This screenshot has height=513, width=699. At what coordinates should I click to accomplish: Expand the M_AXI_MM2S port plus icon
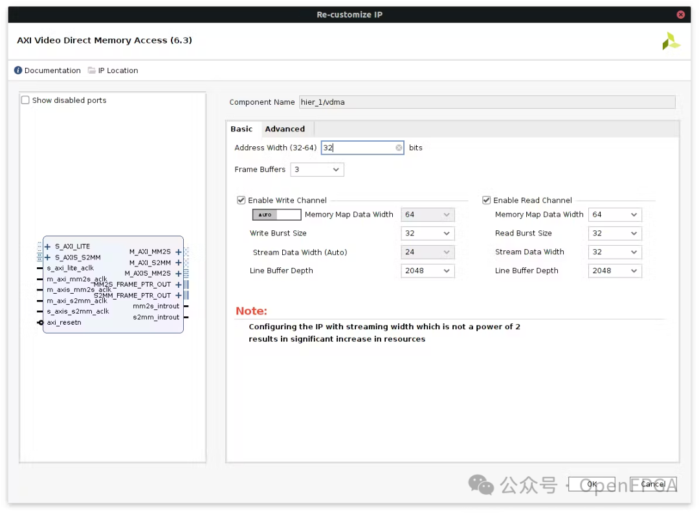click(179, 252)
